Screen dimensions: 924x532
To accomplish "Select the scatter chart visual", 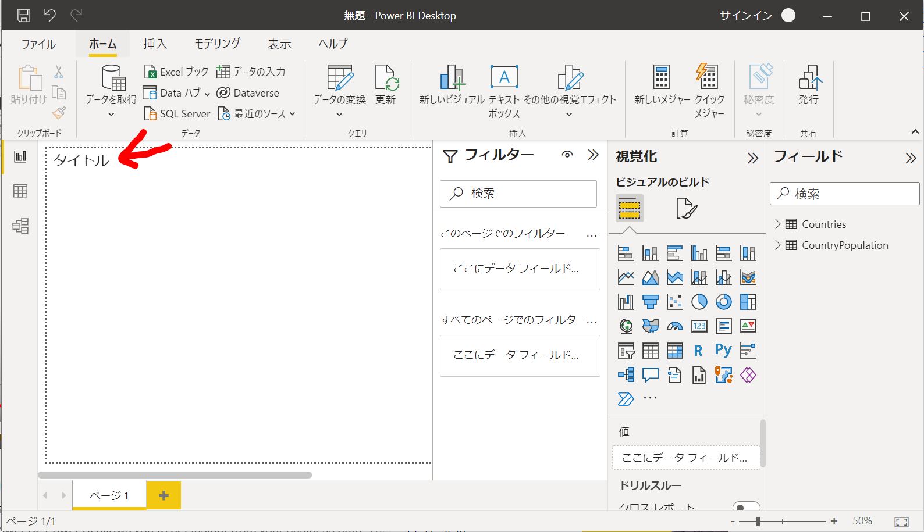I will (674, 302).
